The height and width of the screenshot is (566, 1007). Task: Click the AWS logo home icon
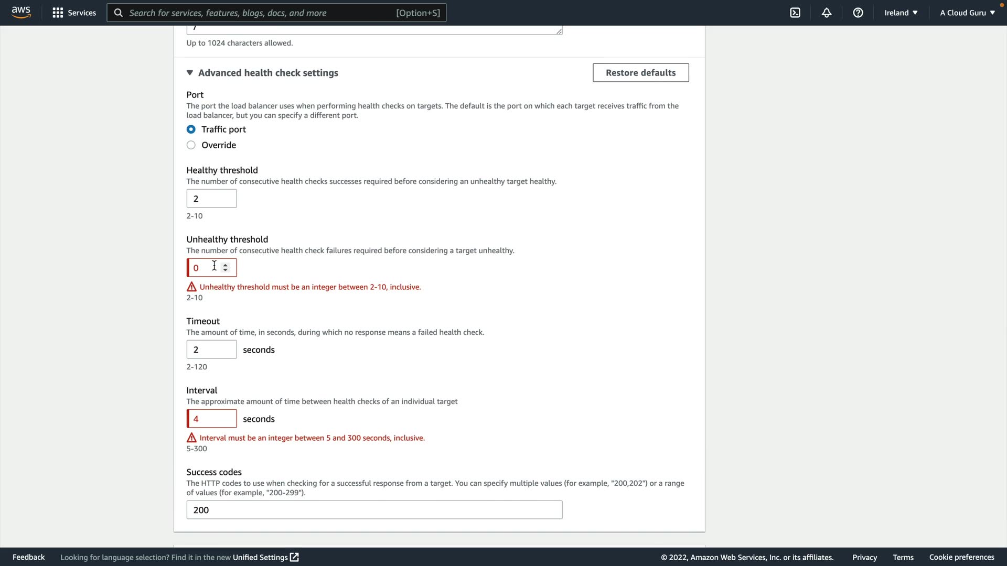(x=21, y=13)
